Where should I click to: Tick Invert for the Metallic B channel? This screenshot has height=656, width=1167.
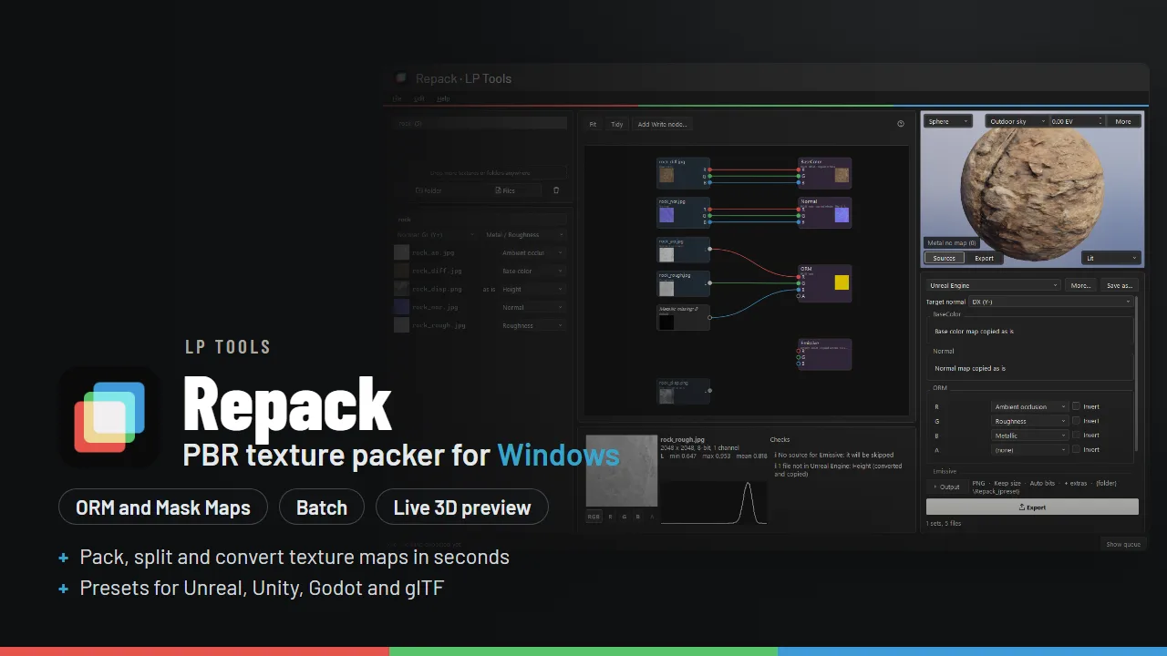tap(1076, 436)
